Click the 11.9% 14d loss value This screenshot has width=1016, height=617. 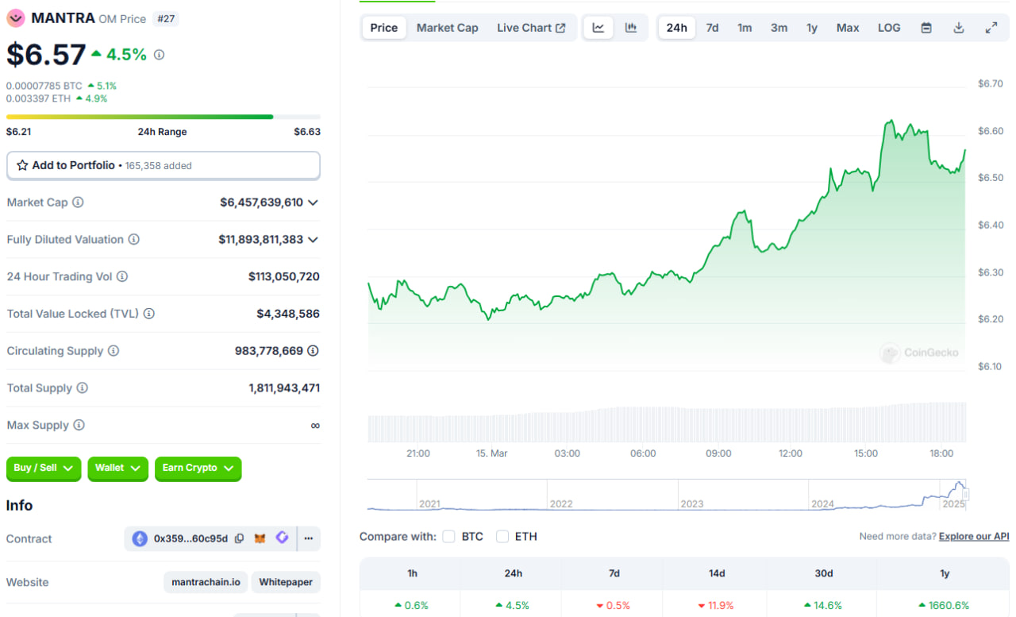point(716,605)
